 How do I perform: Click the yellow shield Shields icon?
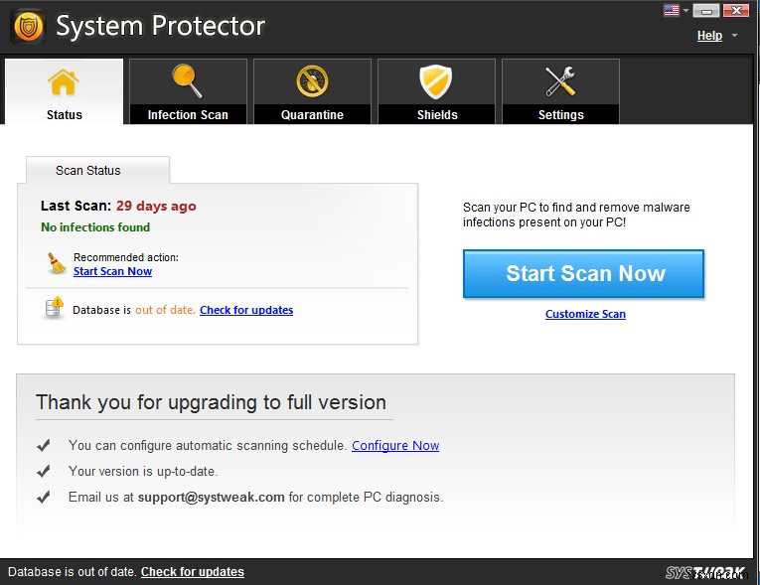pos(436,81)
